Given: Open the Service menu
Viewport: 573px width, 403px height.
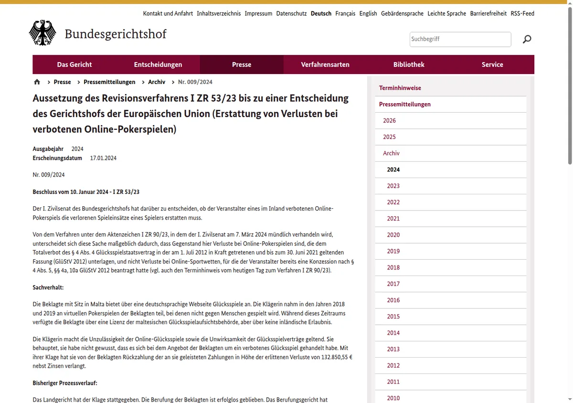Looking at the screenshot, I should (492, 64).
